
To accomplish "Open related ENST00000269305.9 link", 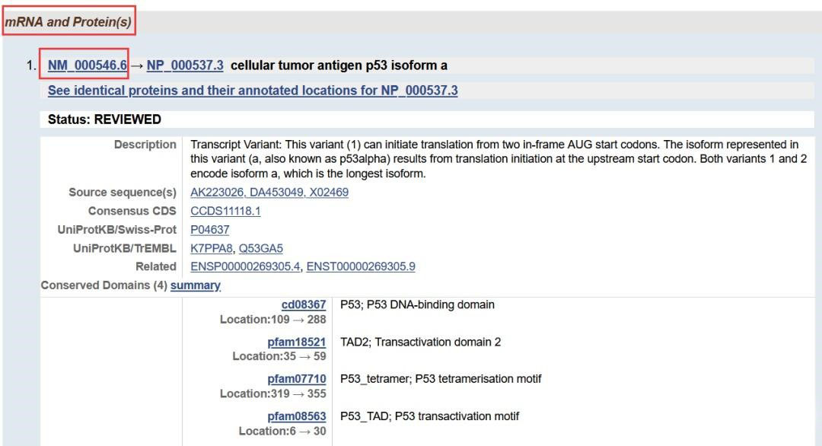I will (x=361, y=266).
